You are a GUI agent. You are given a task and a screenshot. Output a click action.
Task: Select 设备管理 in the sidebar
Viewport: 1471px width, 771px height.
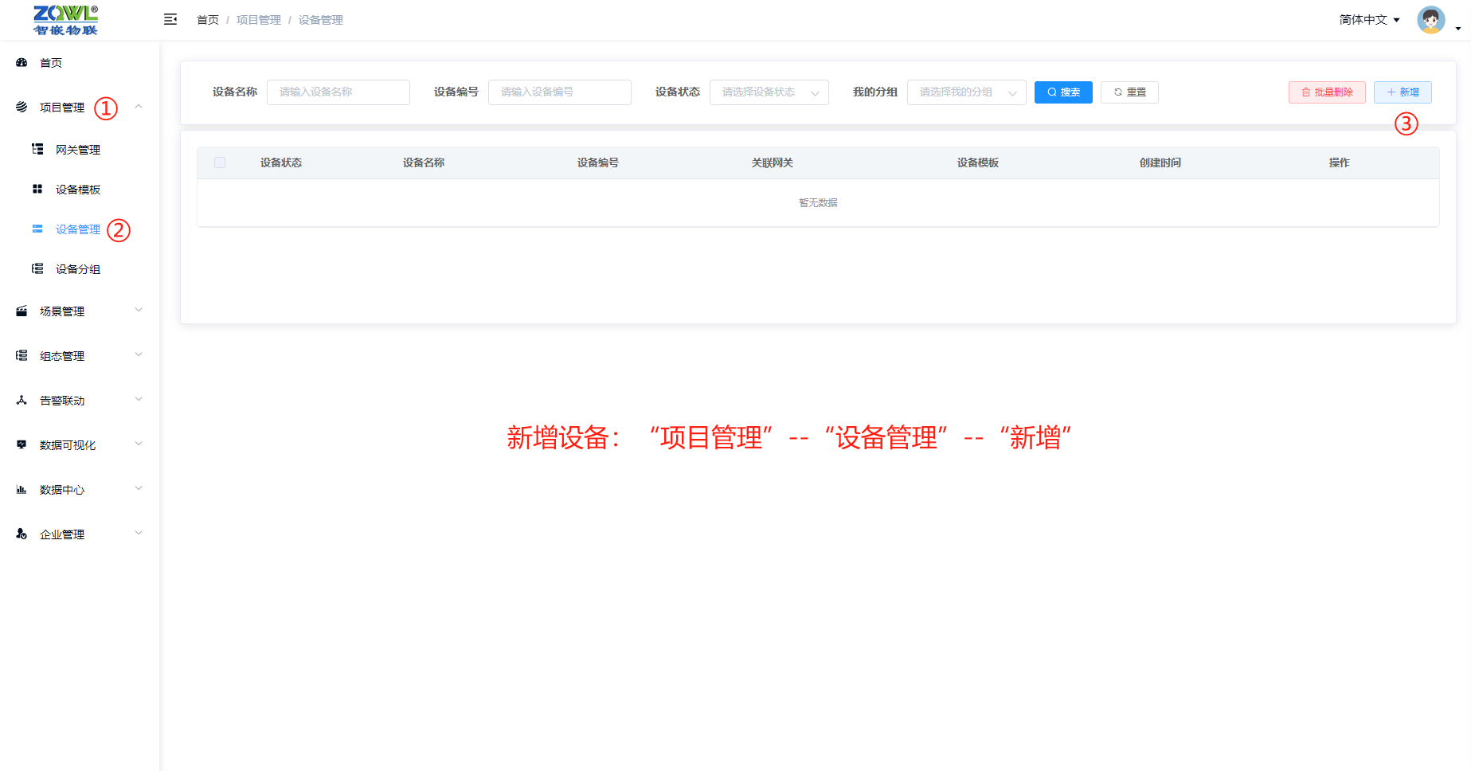coord(77,229)
